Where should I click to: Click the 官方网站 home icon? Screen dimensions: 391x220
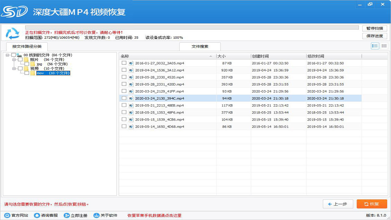7,215
